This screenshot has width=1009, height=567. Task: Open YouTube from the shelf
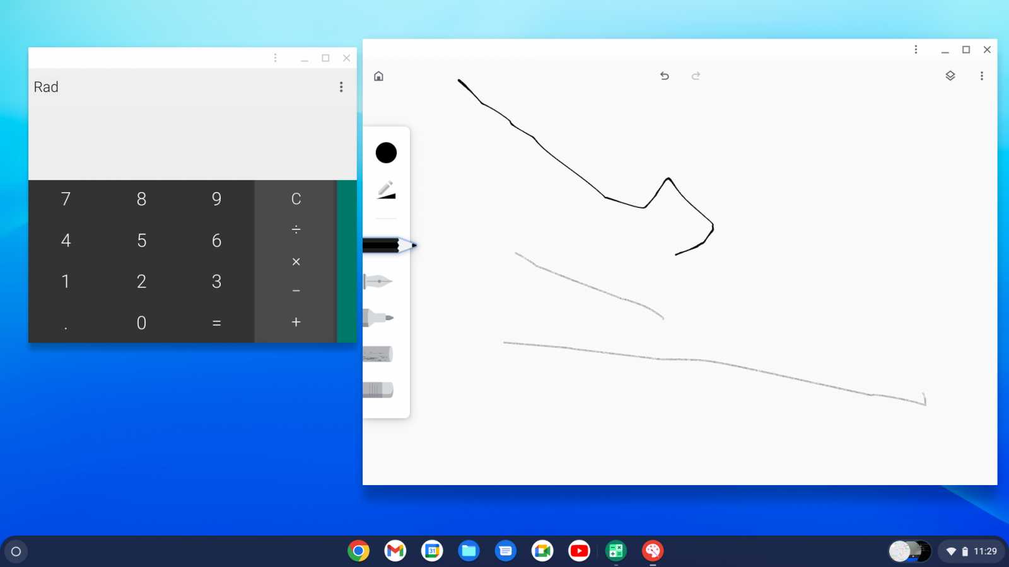[x=579, y=551]
